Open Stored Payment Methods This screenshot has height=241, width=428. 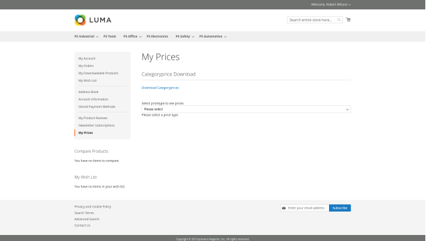97,107
